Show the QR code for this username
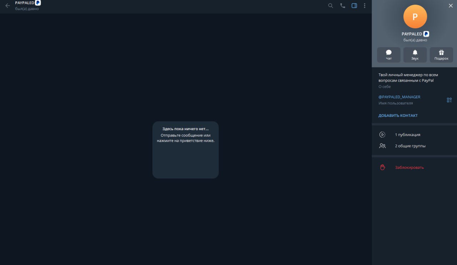Screen dimensions: 457x265 [449, 100]
